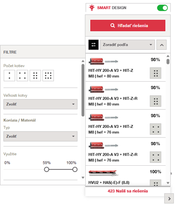Click the 100% utilization slider handle
This screenshot has height=205, width=176.
[x=75, y=169]
